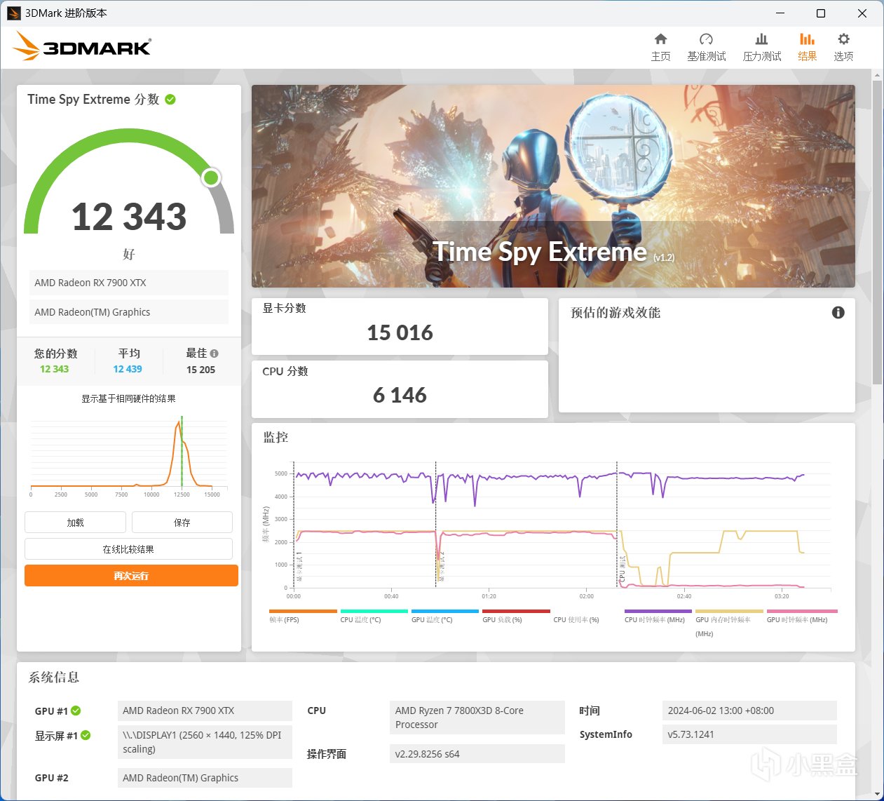Click the 3DMARK logo in the header
This screenshot has height=801, width=884.
82,46
